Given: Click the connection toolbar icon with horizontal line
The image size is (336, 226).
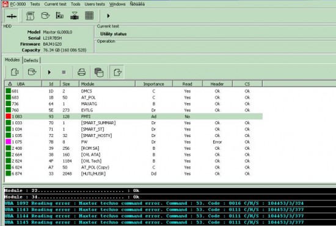Looking at the screenshot, I should 12,16.
